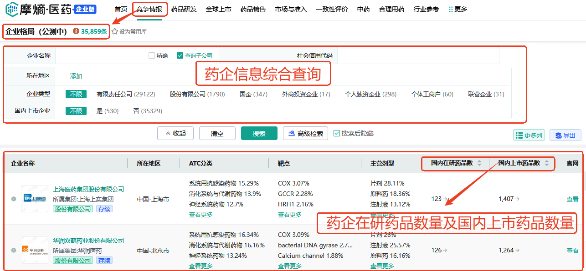586x271 pixels.
Task: Open the 竞争情报 tab
Action: pyautogui.click(x=149, y=9)
